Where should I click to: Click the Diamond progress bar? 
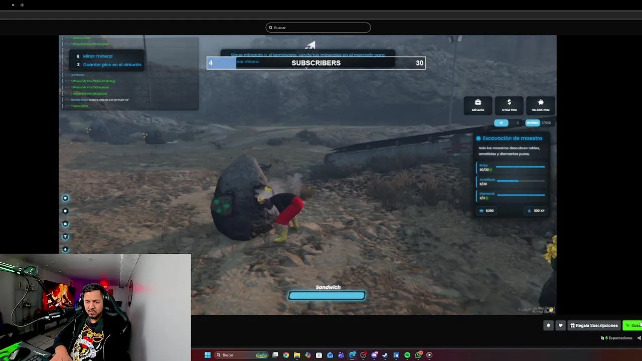(x=520, y=195)
